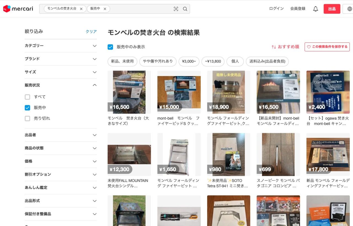The image size is (353, 226).
Task: Check the 売り切れ option
Action: [27, 119]
